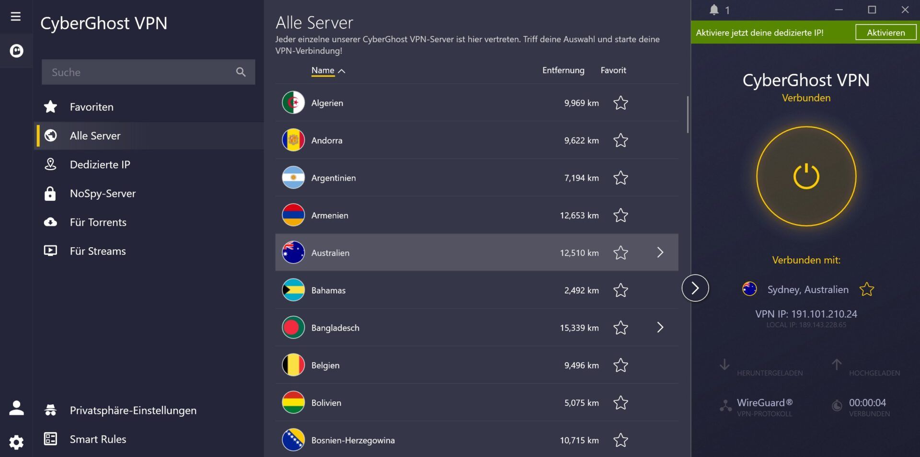Image resolution: width=920 pixels, height=457 pixels.
Task: Mark Bolivien as favorite
Action: (621, 403)
